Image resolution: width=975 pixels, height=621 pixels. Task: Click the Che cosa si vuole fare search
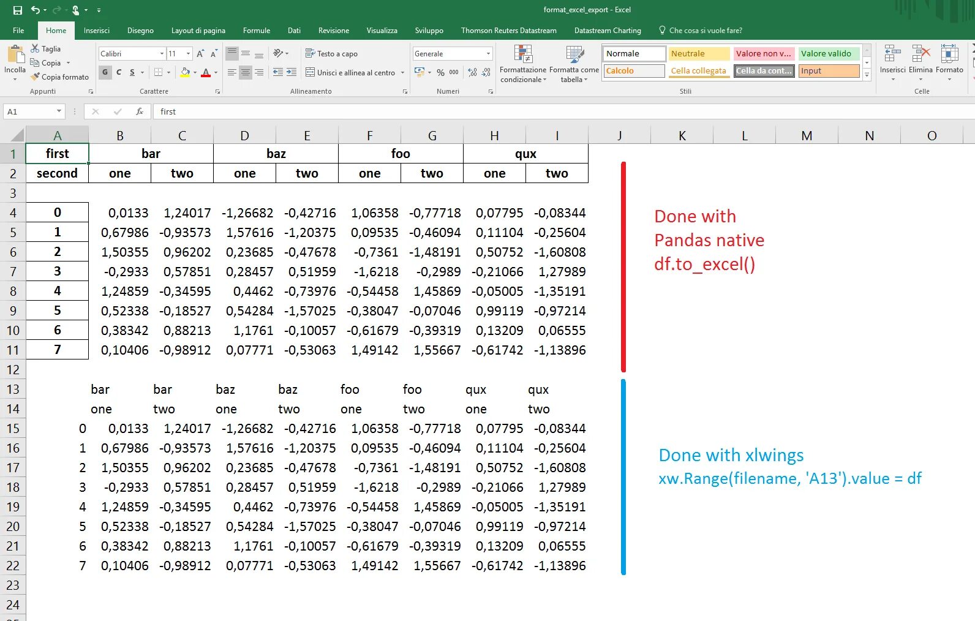(700, 31)
